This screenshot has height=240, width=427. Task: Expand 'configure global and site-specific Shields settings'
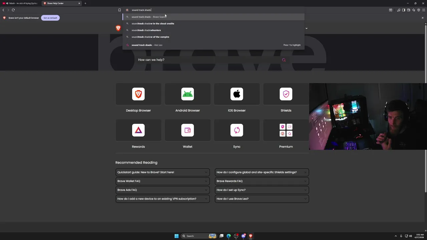(262, 172)
